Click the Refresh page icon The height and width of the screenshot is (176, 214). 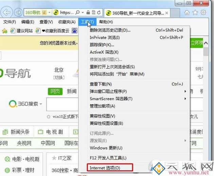99,13
